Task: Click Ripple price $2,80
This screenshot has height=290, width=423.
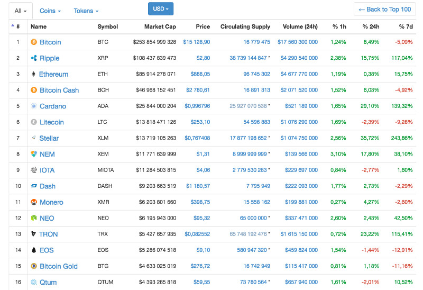Action: (x=203, y=58)
